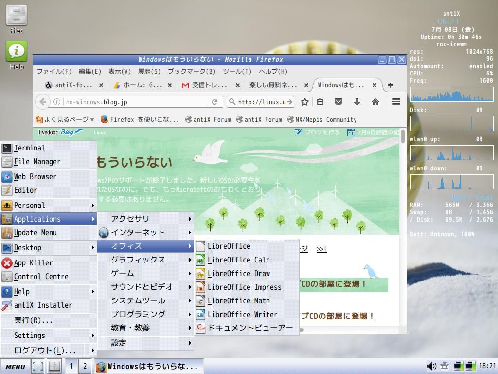The height and width of the screenshot is (374, 498).
Task: Open the Files desktop icon
Action: (17, 19)
